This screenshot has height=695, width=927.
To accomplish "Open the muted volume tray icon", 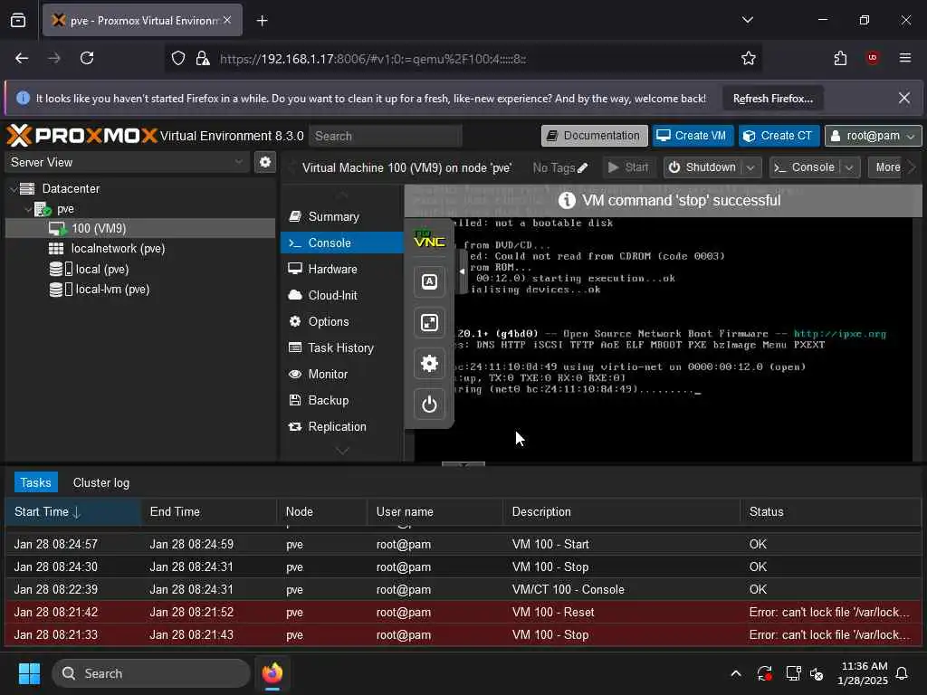I will (x=817, y=673).
